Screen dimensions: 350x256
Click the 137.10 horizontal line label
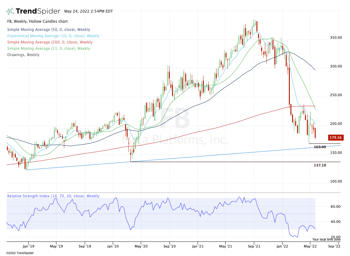[x=320, y=165]
